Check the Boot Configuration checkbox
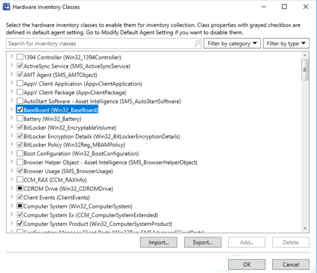Viewport: 317px width, 273px height. click(x=20, y=154)
